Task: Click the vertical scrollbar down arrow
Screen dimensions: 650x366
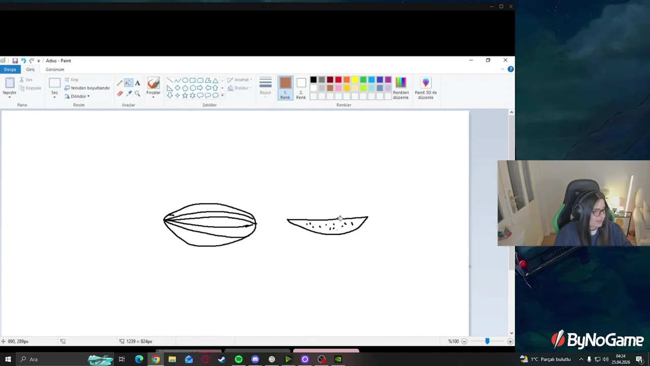Action: point(511,333)
